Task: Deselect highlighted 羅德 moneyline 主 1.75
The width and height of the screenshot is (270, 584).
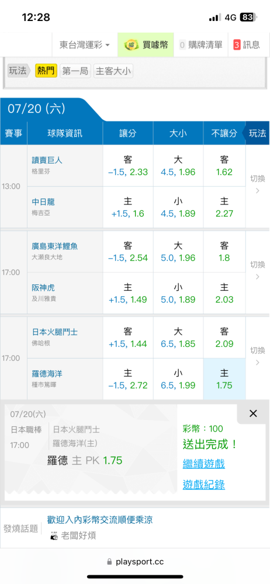Action: point(224,379)
